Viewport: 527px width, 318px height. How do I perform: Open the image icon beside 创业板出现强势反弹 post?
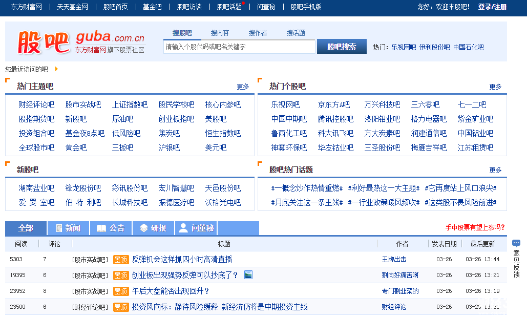point(248,275)
